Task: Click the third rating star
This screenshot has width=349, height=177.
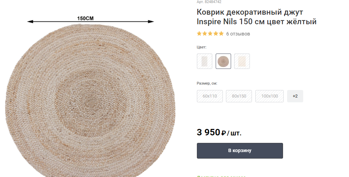Action: tap(210, 33)
